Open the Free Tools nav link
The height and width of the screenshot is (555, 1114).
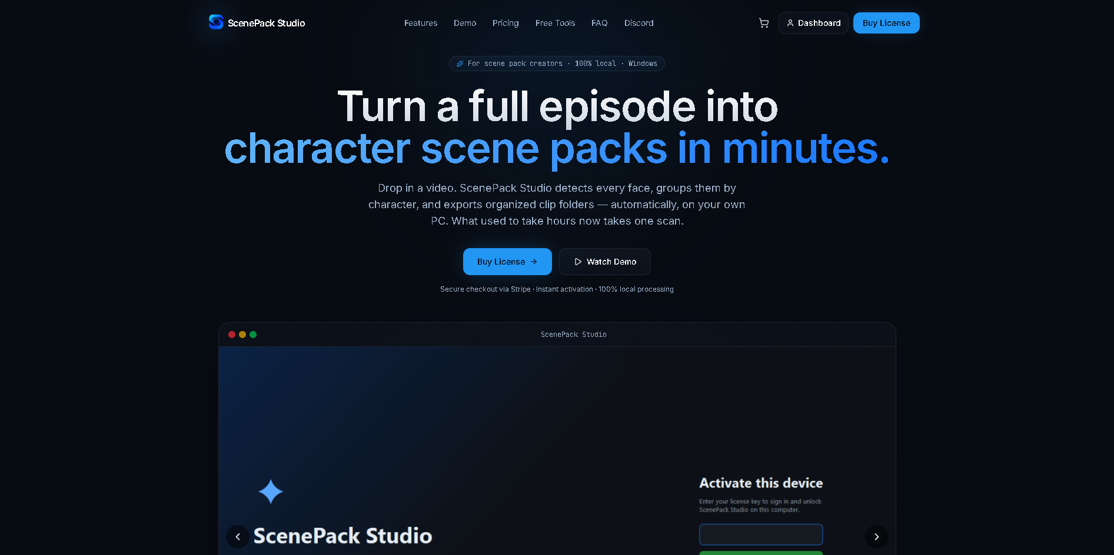[x=555, y=23]
